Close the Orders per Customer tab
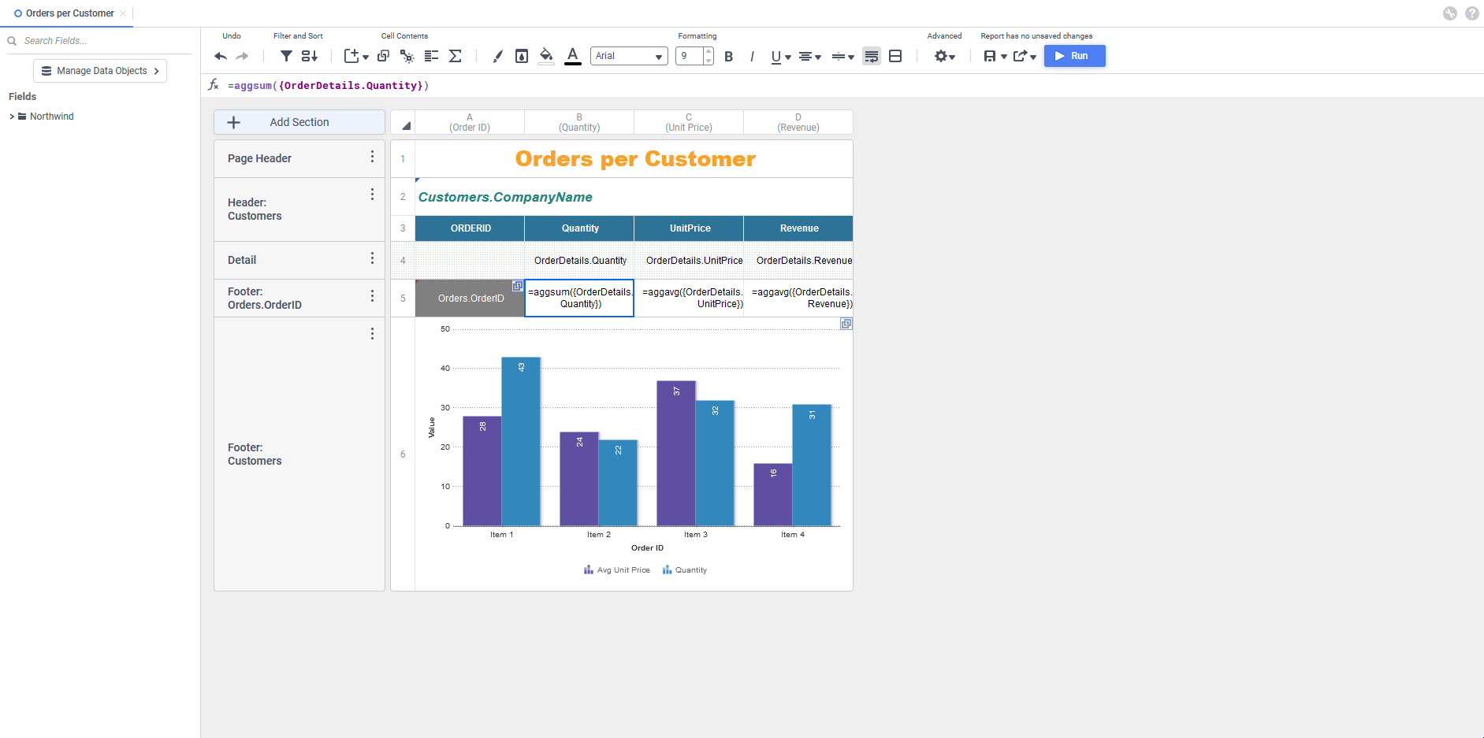Image resolution: width=1484 pixels, height=738 pixels. pos(123,13)
